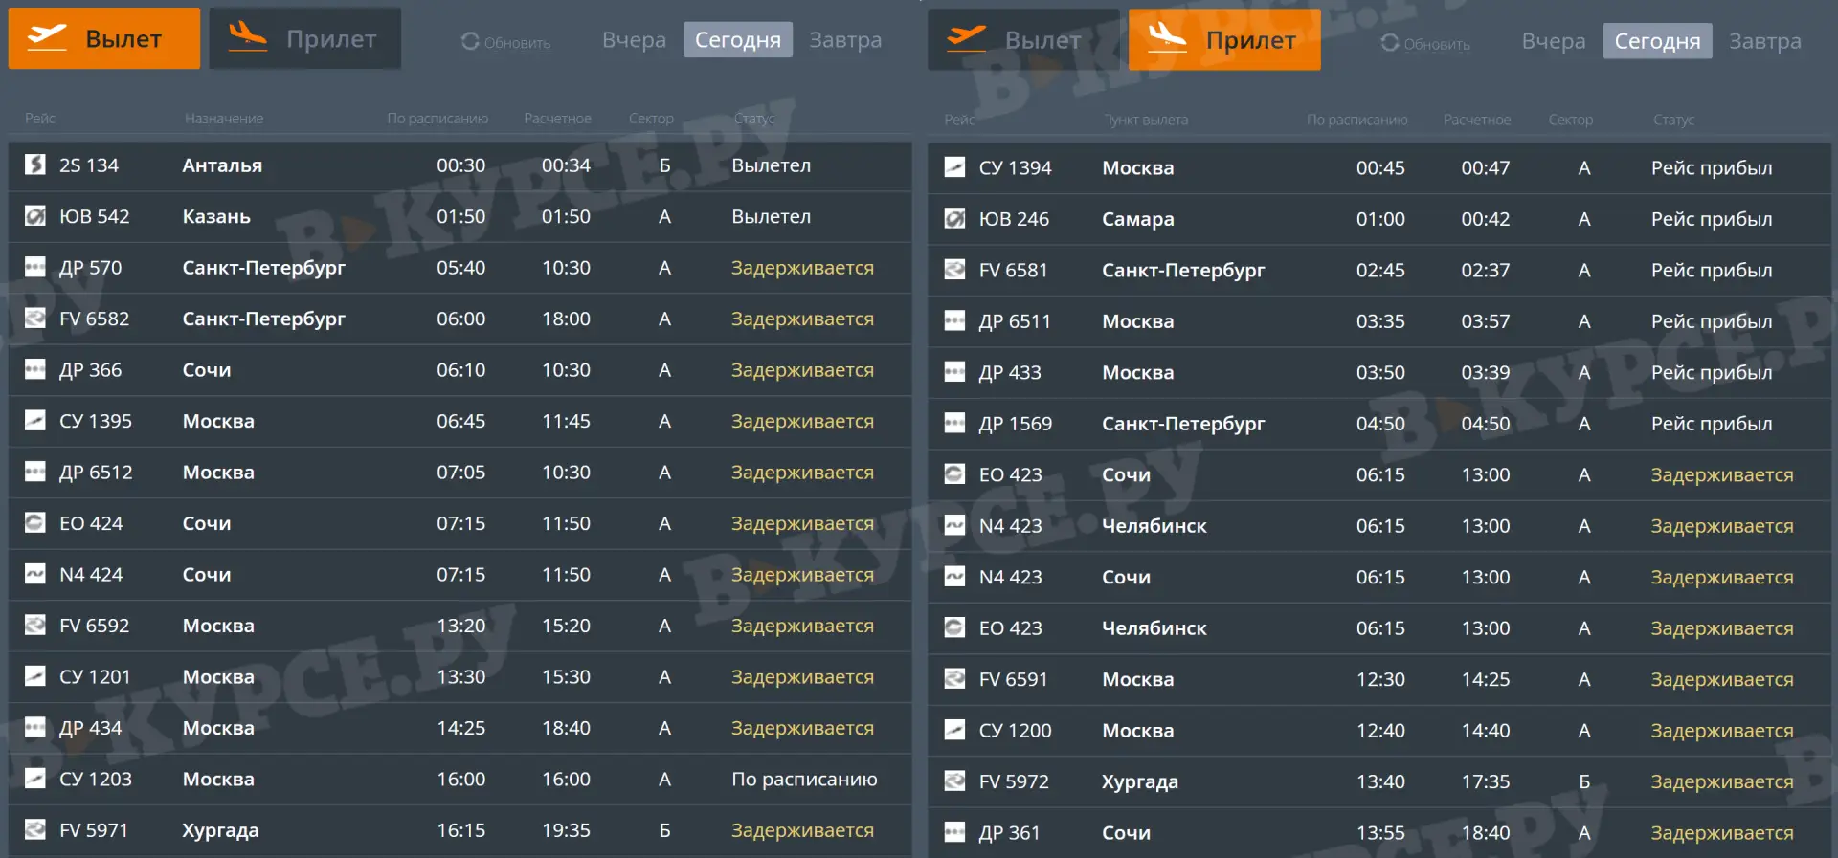Show tomorrow's arrivals via Завтра
This screenshot has height=858, width=1838.
[x=1764, y=41]
